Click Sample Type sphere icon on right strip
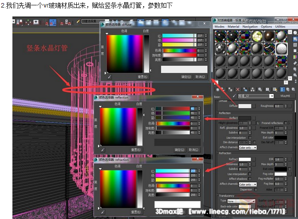The width and height of the screenshot is (298, 219). pos(295,33)
